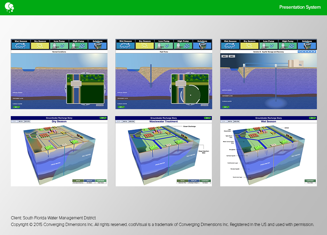Click the Presentation System header title
Image resolution: width=327 pixels, height=235 pixels.
(x=300, y=7)
